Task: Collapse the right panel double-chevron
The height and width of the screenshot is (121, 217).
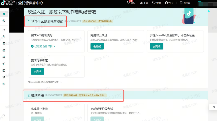Action: pyautogui.click(x=214, y=107)
